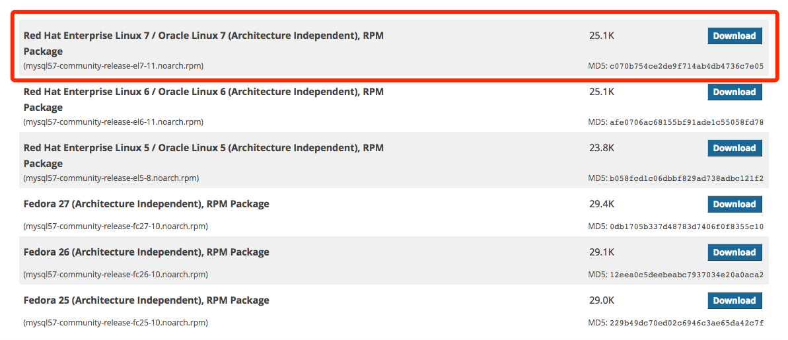Click the Fedora 25 package heading
Image resolution: width=788 pixels, height=340 pixels.
click(146, 300)
